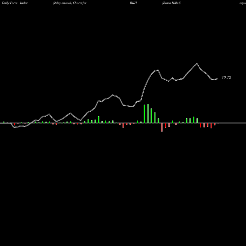Click the '(Black Hills C' company name text

[172, 3]
